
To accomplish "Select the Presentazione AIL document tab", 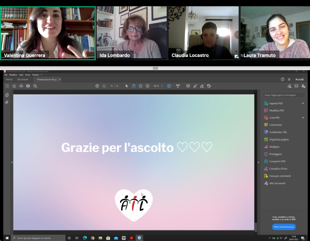I will click(47, 79).
